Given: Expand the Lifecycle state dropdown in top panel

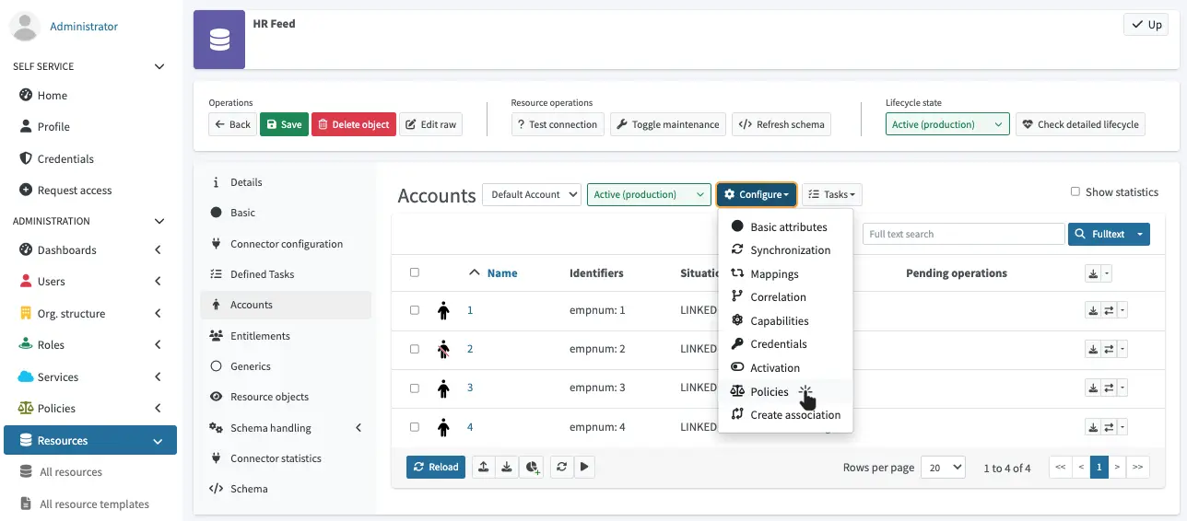Looking at the screenshot, I should [947, 124].
